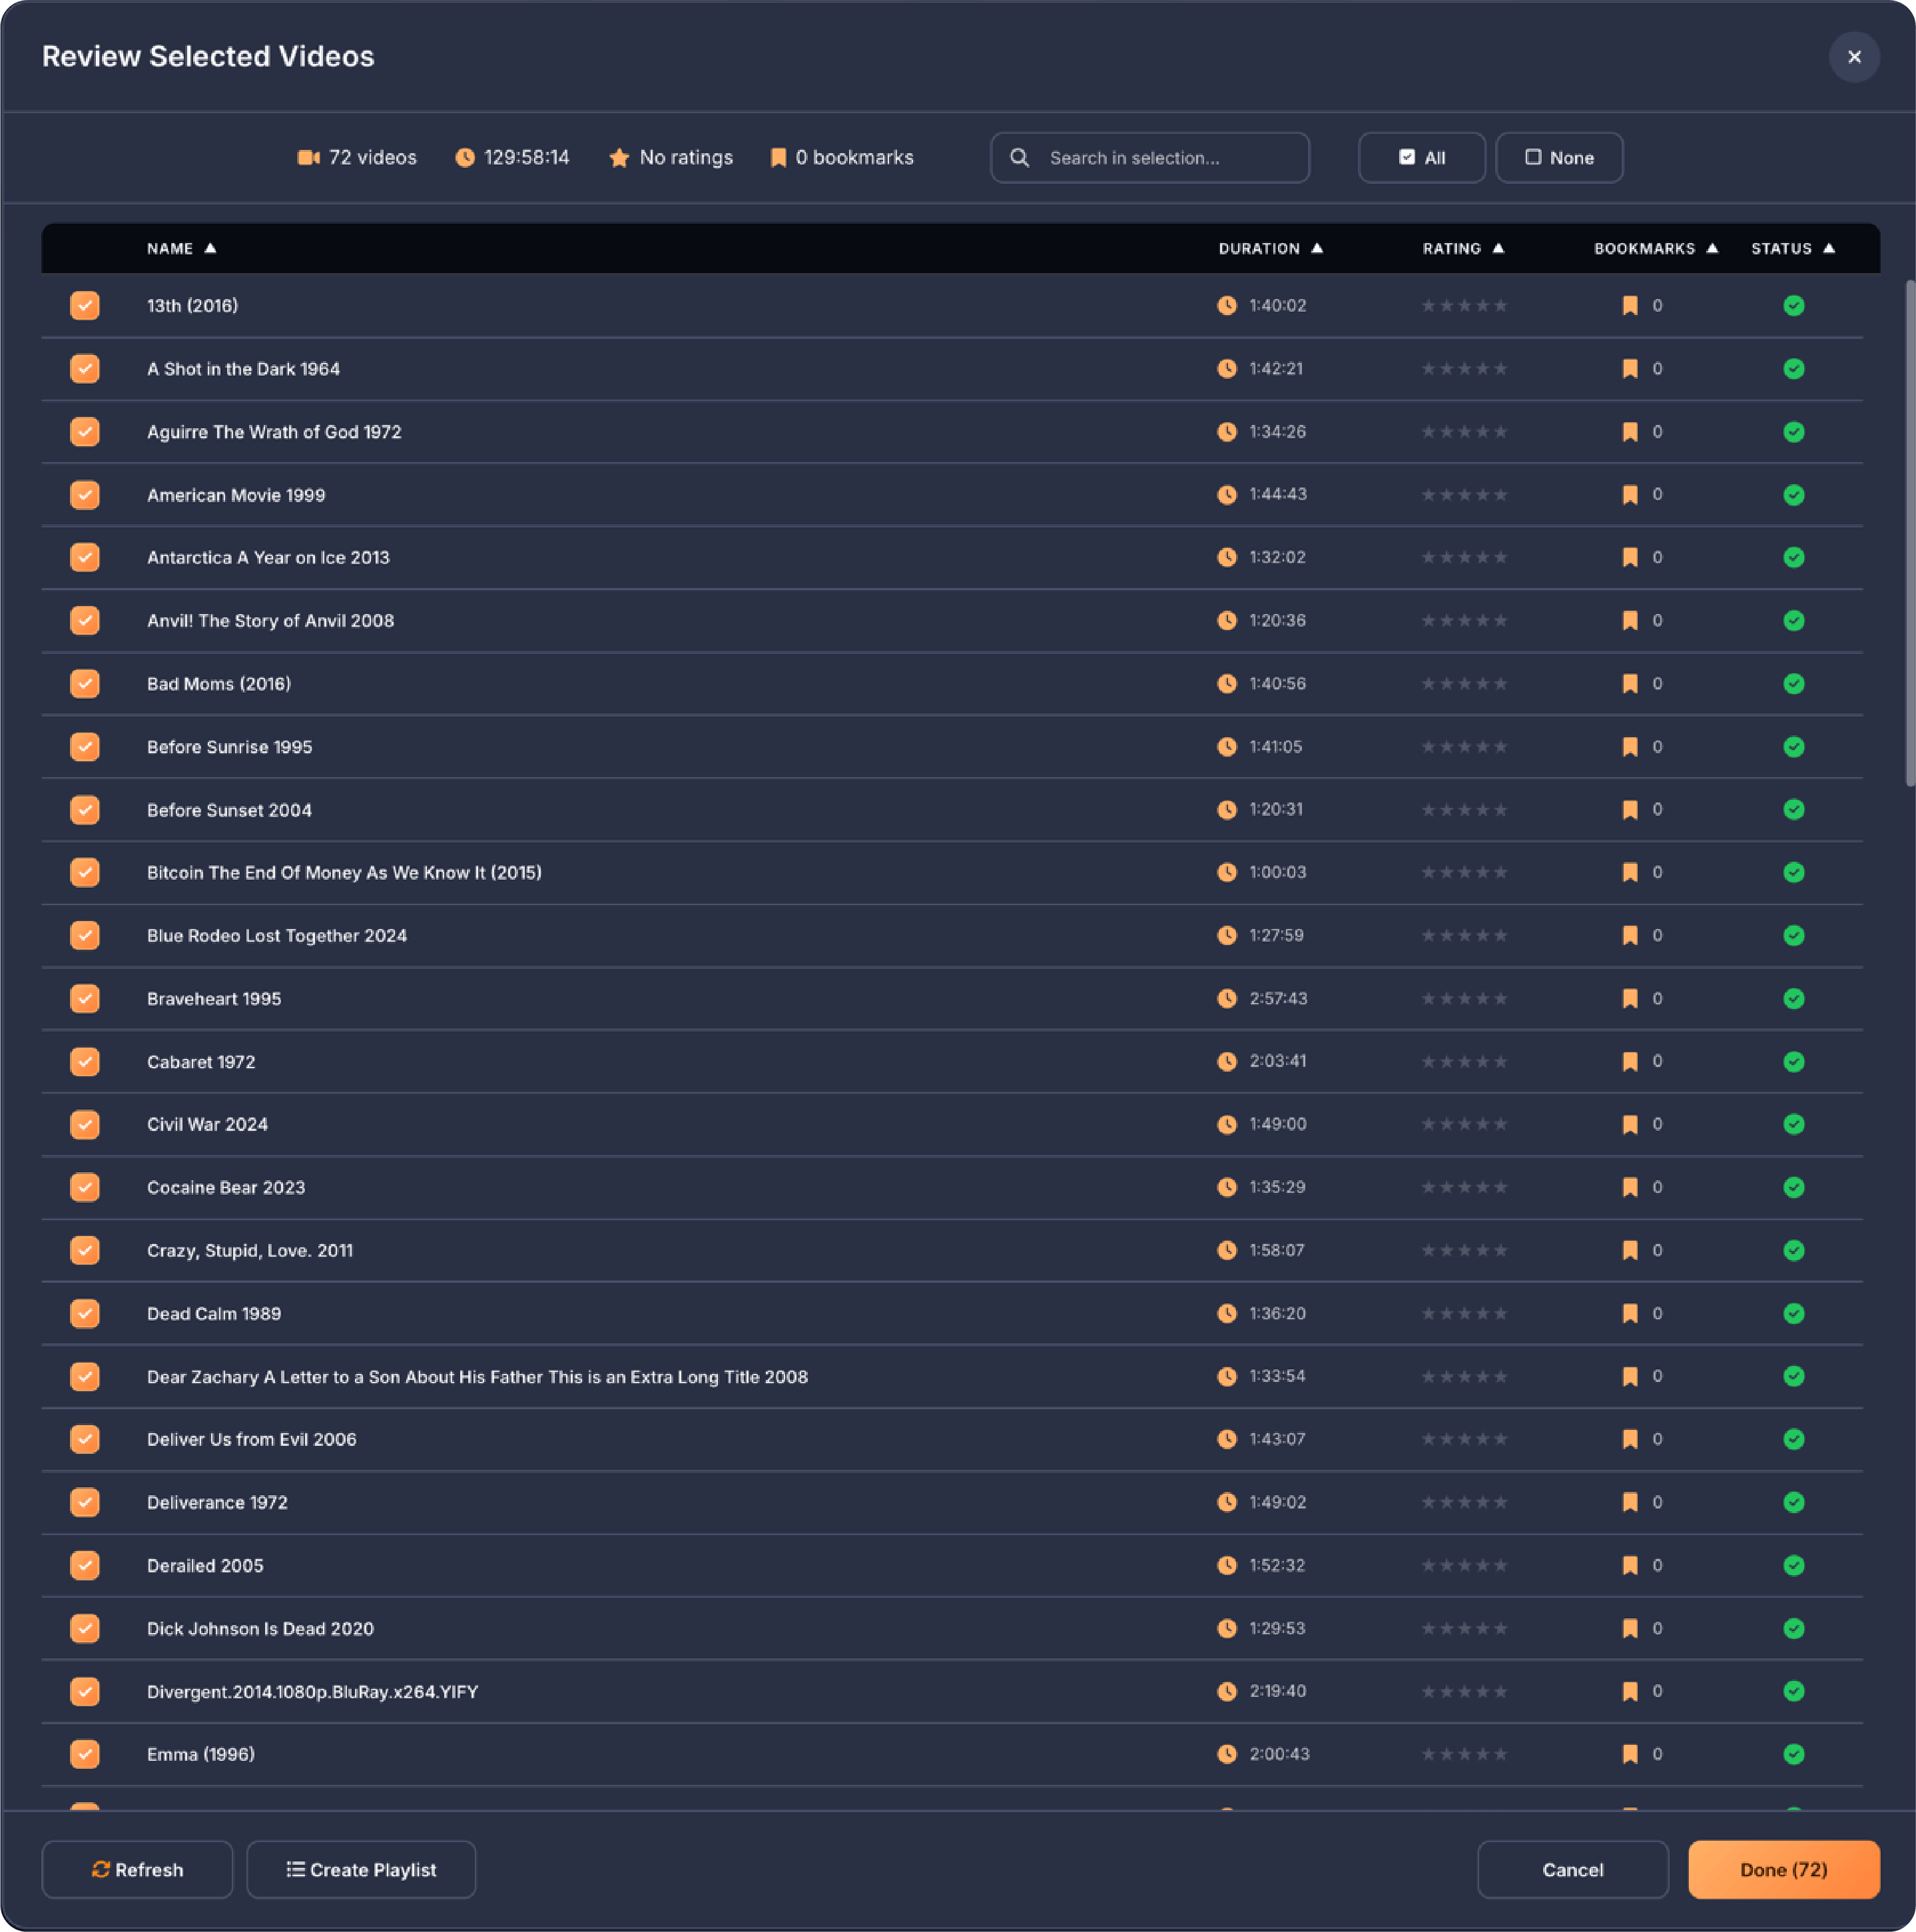1916x1932 pixels.
Task: Click green status check for Emma (1996)
Action: tap(1793, 1754)
